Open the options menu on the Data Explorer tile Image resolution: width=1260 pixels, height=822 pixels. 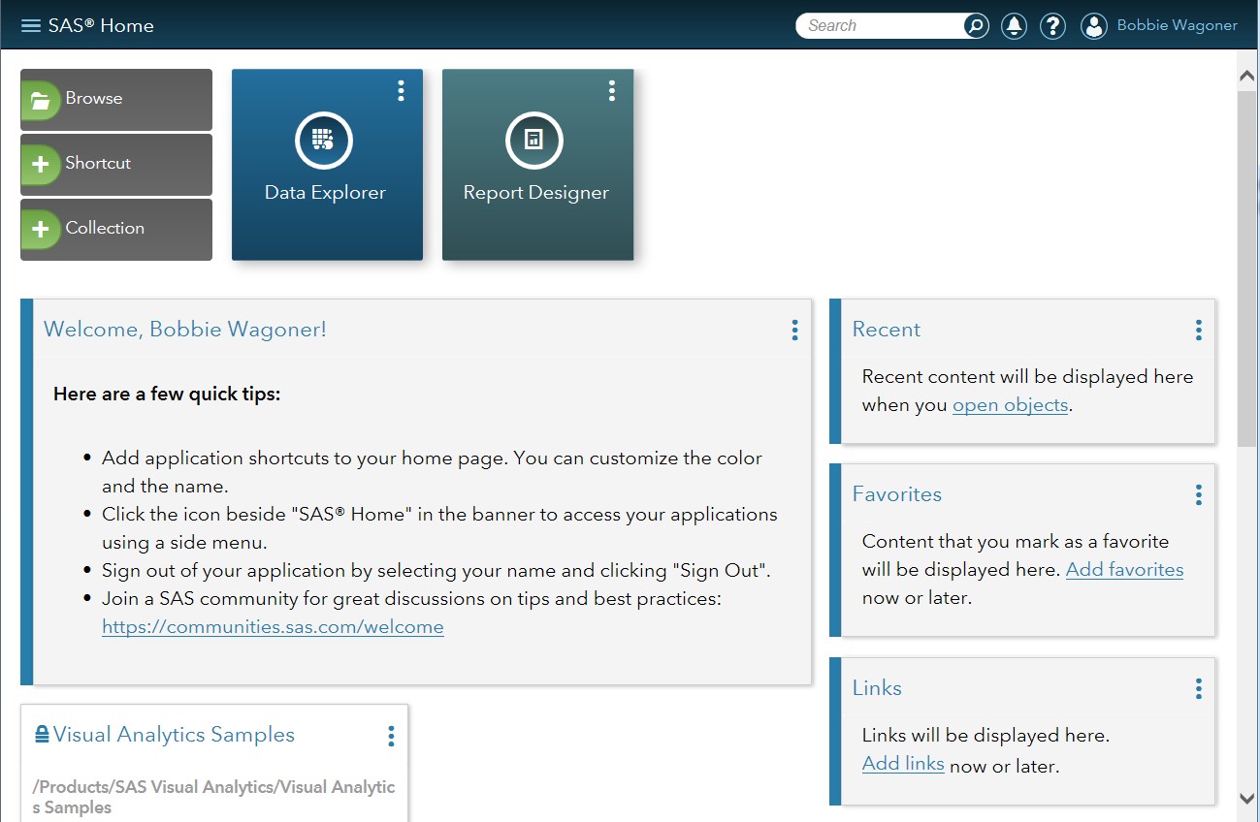(x=401, y=90)
